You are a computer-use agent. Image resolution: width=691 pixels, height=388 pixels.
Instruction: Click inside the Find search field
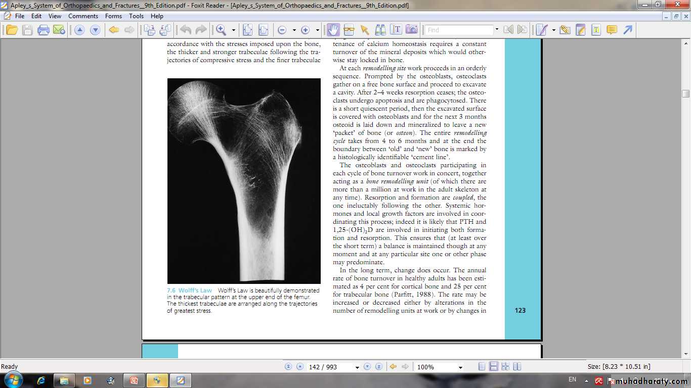pyautogui.click(x=458, y=30)
